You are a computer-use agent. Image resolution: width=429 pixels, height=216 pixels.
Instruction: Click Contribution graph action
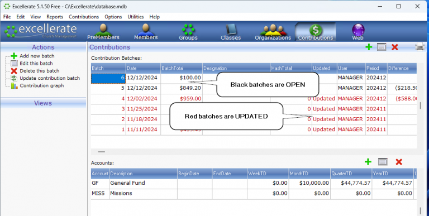(x=37, y=85)
